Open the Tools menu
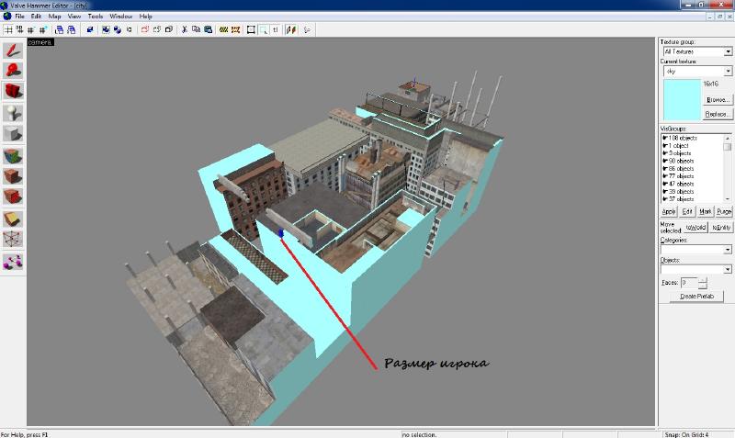735x438 pixels. coord(96,17)
